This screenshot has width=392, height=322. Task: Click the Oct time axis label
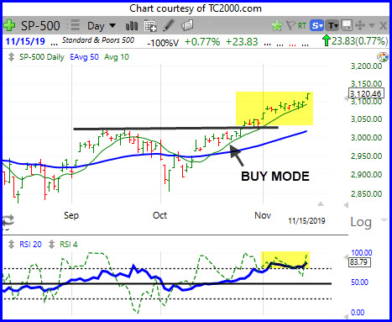point(159,215)
